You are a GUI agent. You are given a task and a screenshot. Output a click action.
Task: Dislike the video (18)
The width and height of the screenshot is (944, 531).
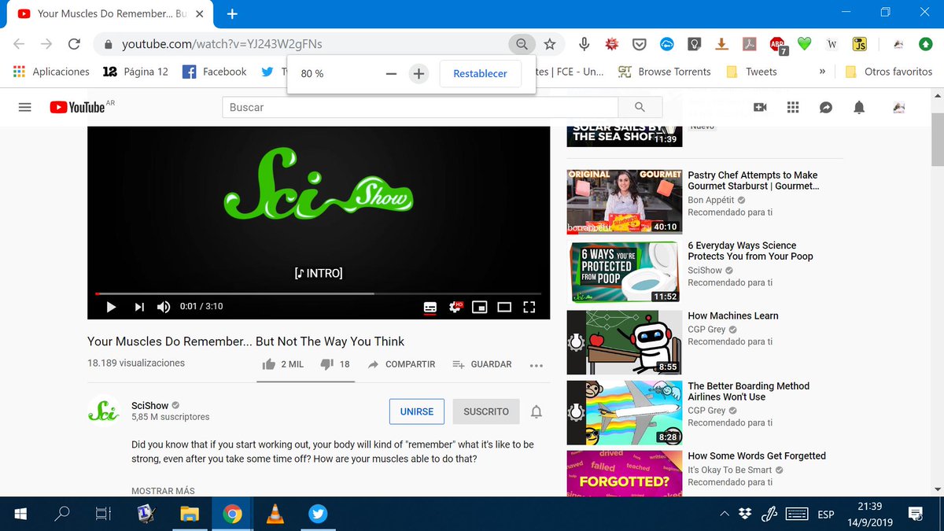335,364
